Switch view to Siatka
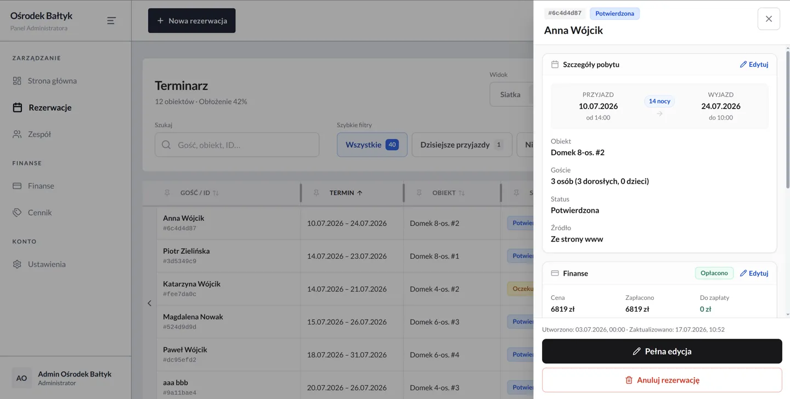Viewport: 790px width, 399px height. tap(511, 94)
